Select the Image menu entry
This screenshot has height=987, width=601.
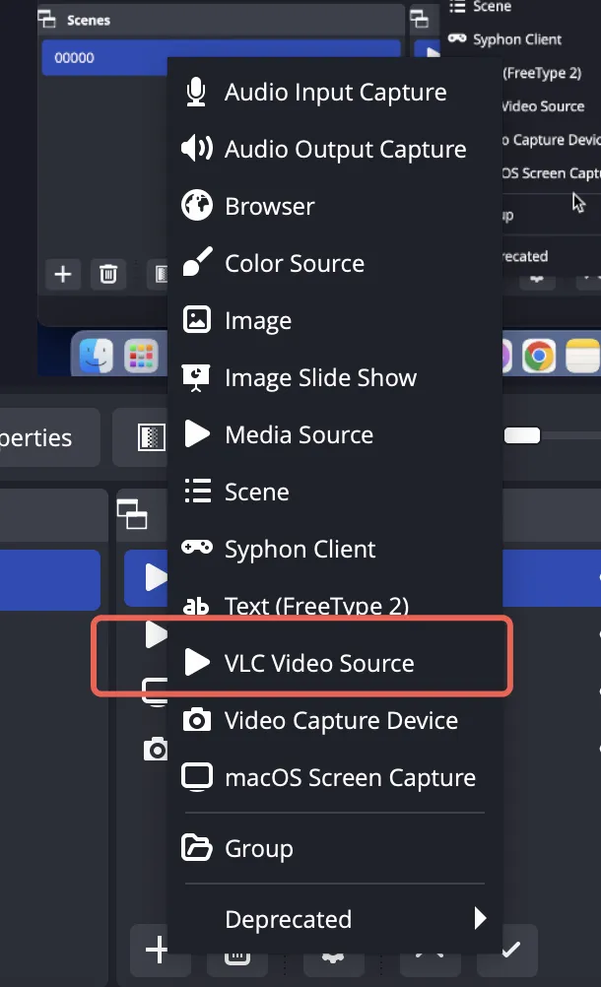point(334,321)
